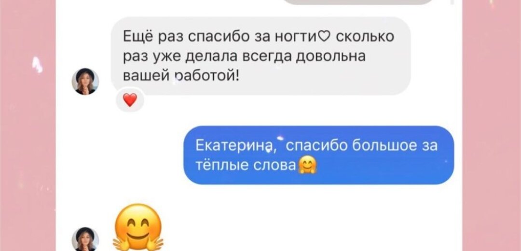Click the word "сколько" in gray message
The height and width of the screenshot is (251, 521).
365,36
